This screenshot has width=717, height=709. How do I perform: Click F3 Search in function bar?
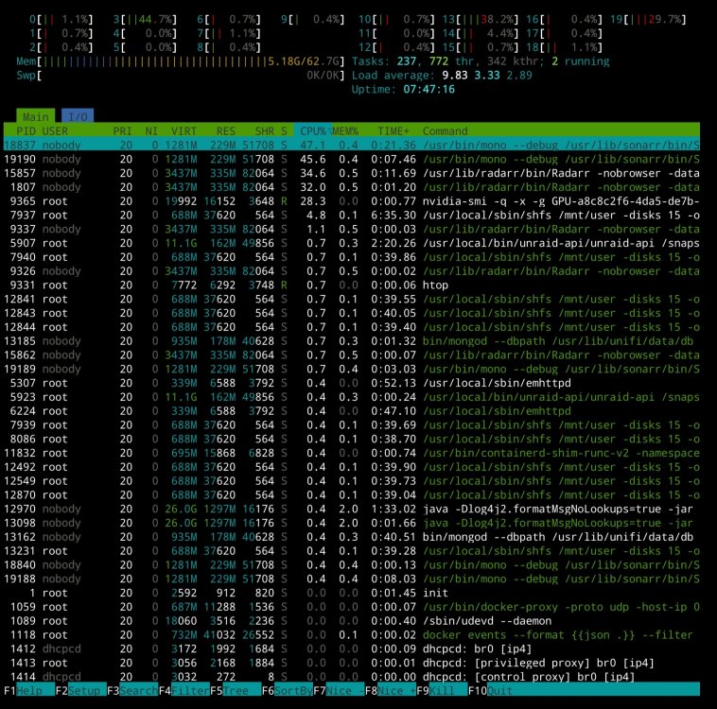tap(132, 690)
